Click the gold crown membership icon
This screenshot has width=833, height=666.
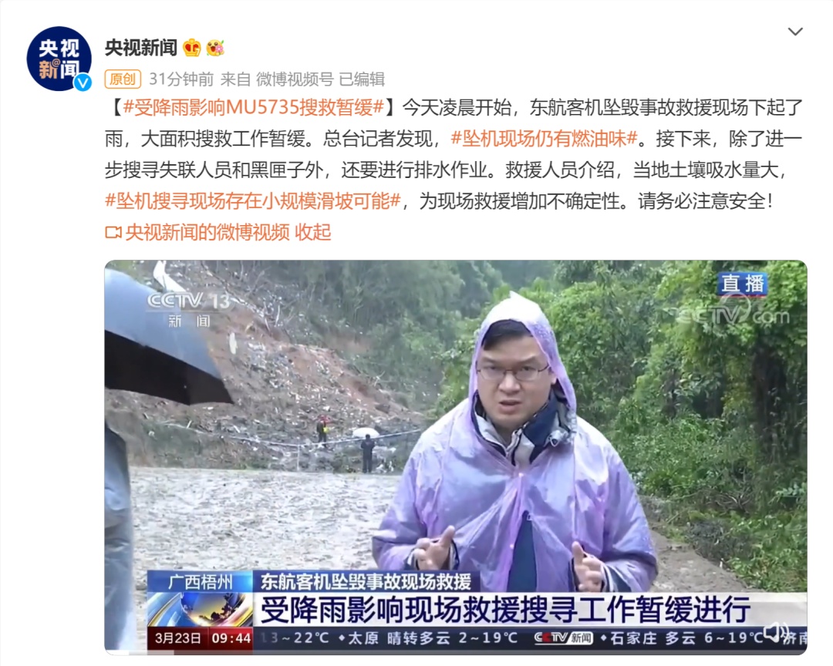coord(192,48)
